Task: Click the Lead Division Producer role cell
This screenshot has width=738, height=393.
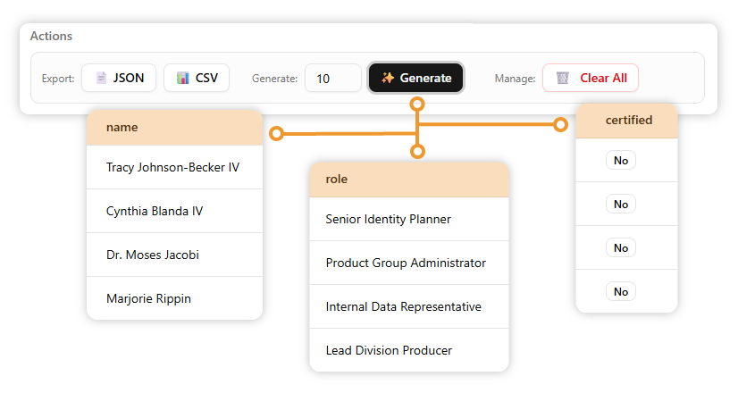Action: pos(389,350)
